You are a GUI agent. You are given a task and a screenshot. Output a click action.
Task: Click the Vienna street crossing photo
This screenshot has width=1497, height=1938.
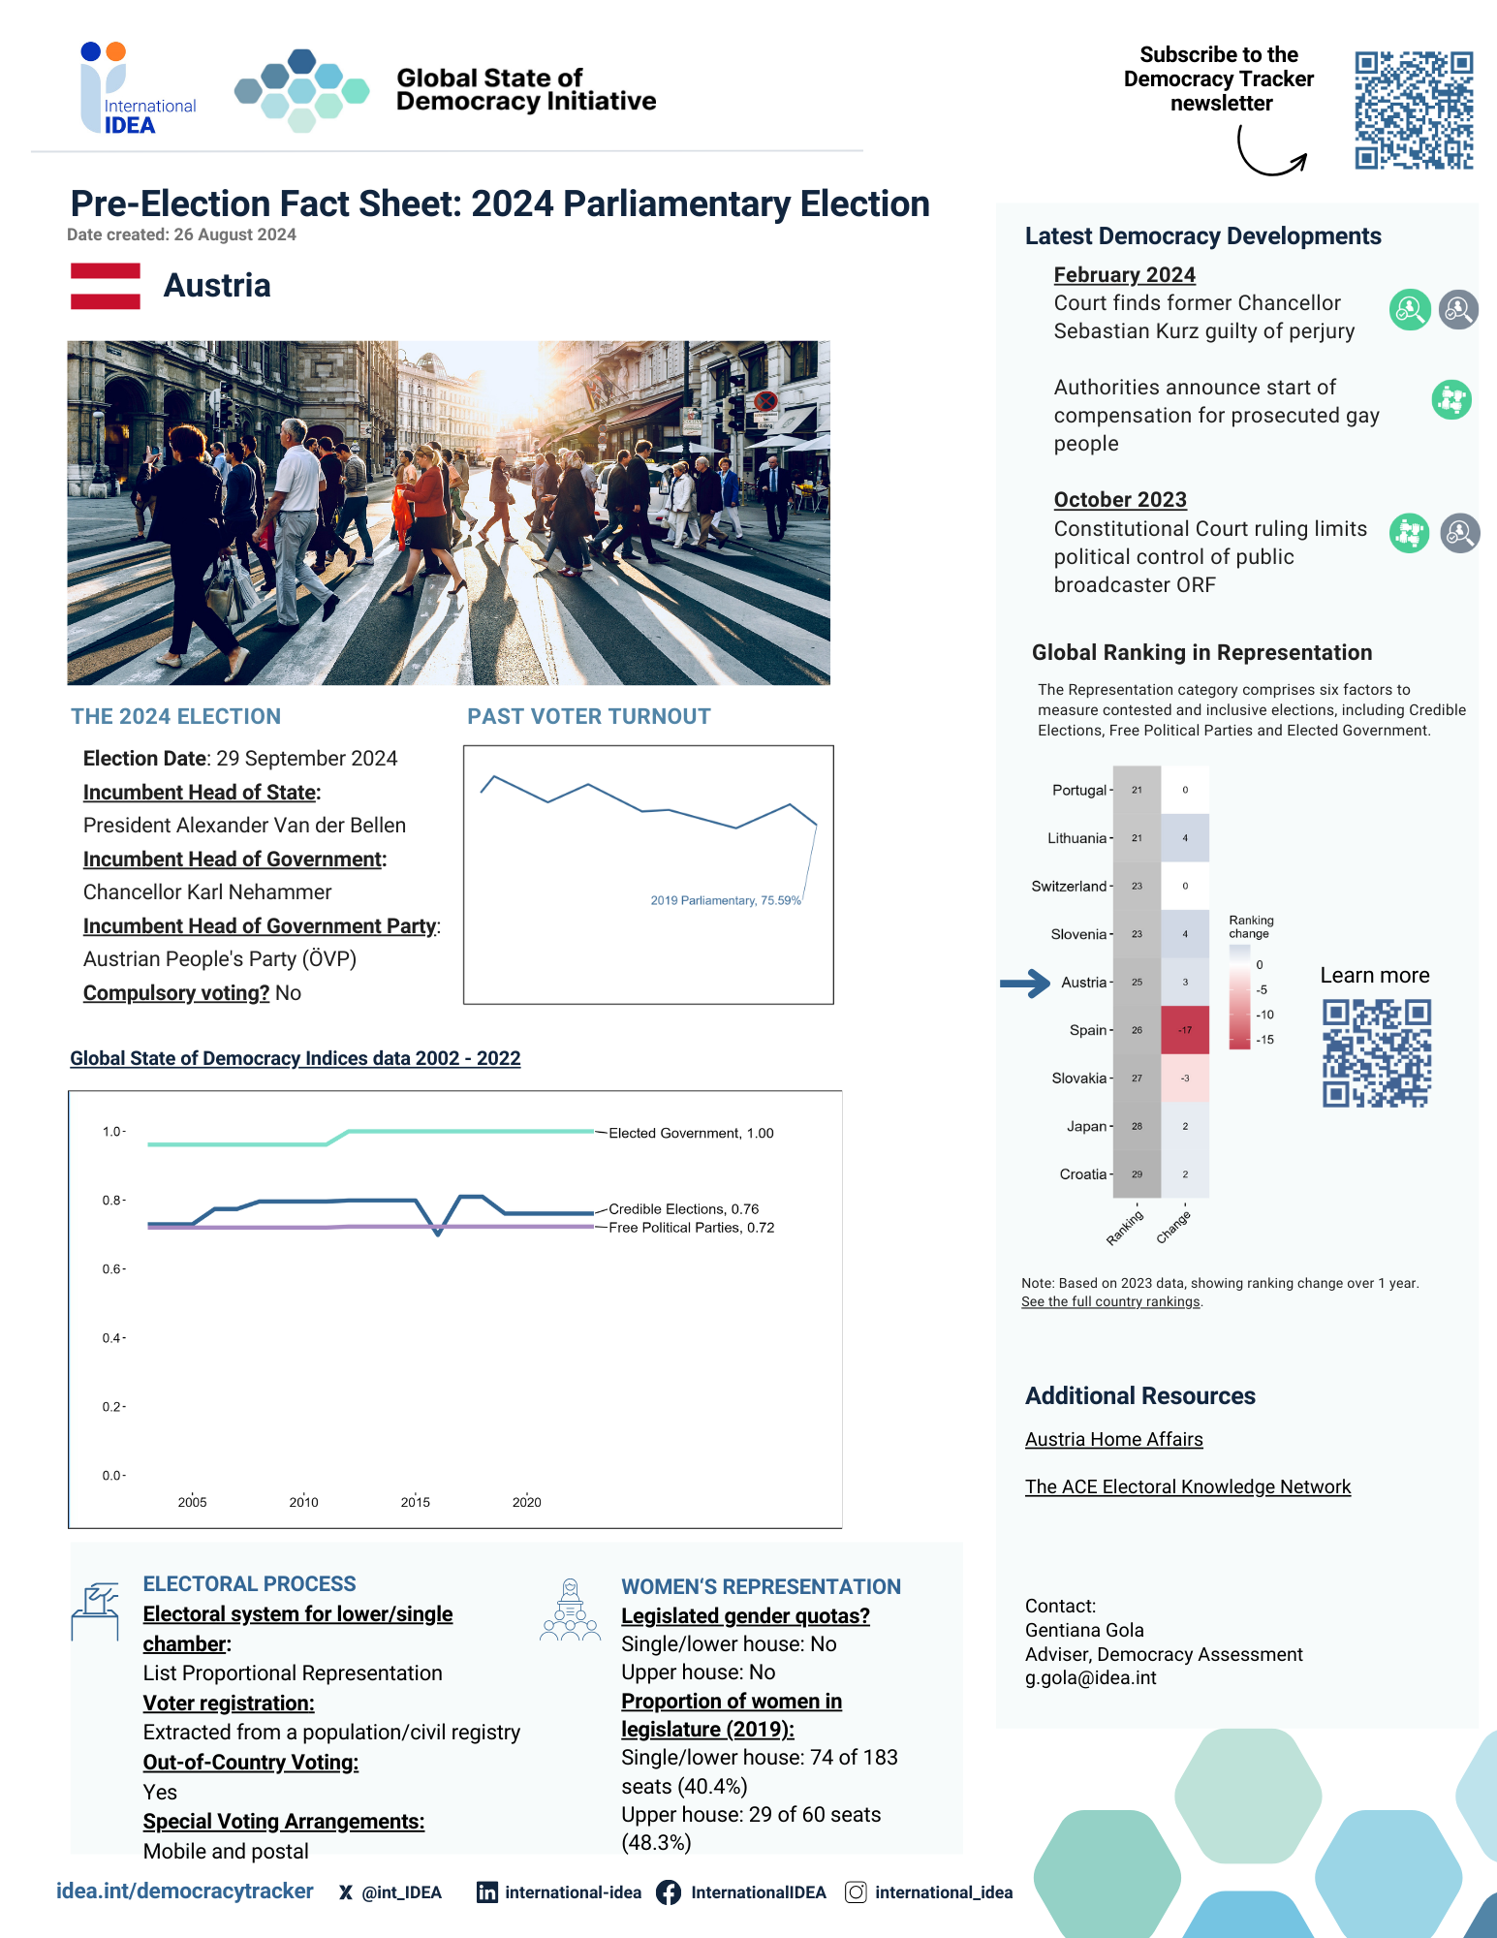[449, 513]
